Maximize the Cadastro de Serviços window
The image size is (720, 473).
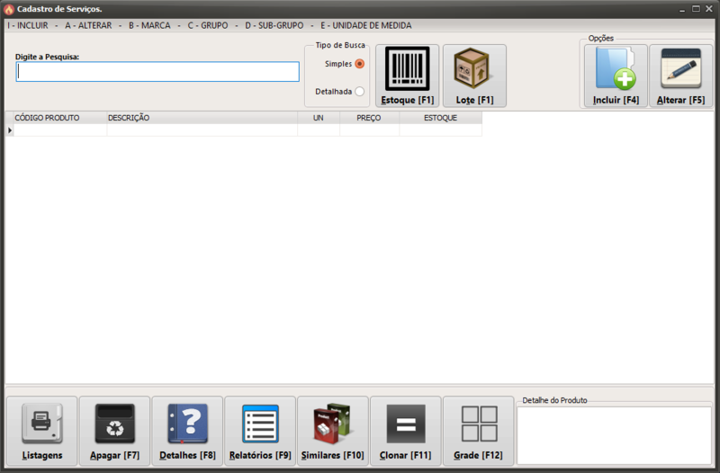click(696, 9)
